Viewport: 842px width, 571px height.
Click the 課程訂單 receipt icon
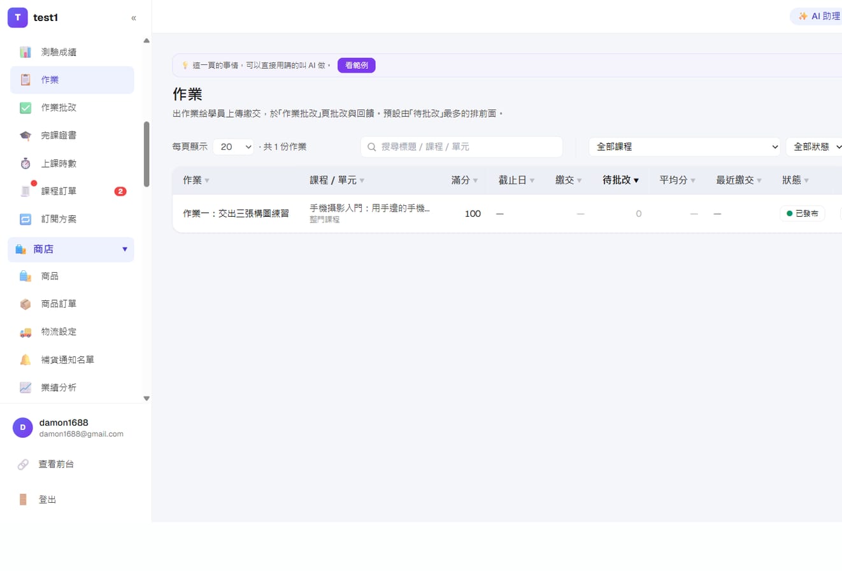25,191
